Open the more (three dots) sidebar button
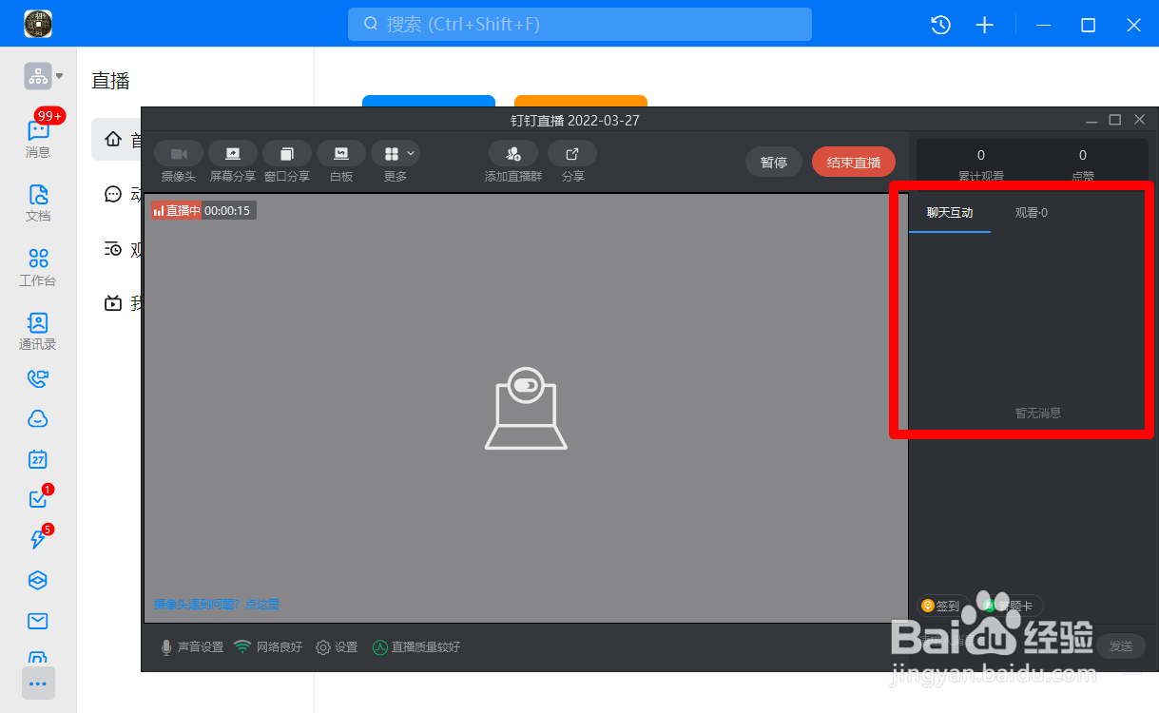1159x713 pixels. pyautogui.click(x=38, y=683)
